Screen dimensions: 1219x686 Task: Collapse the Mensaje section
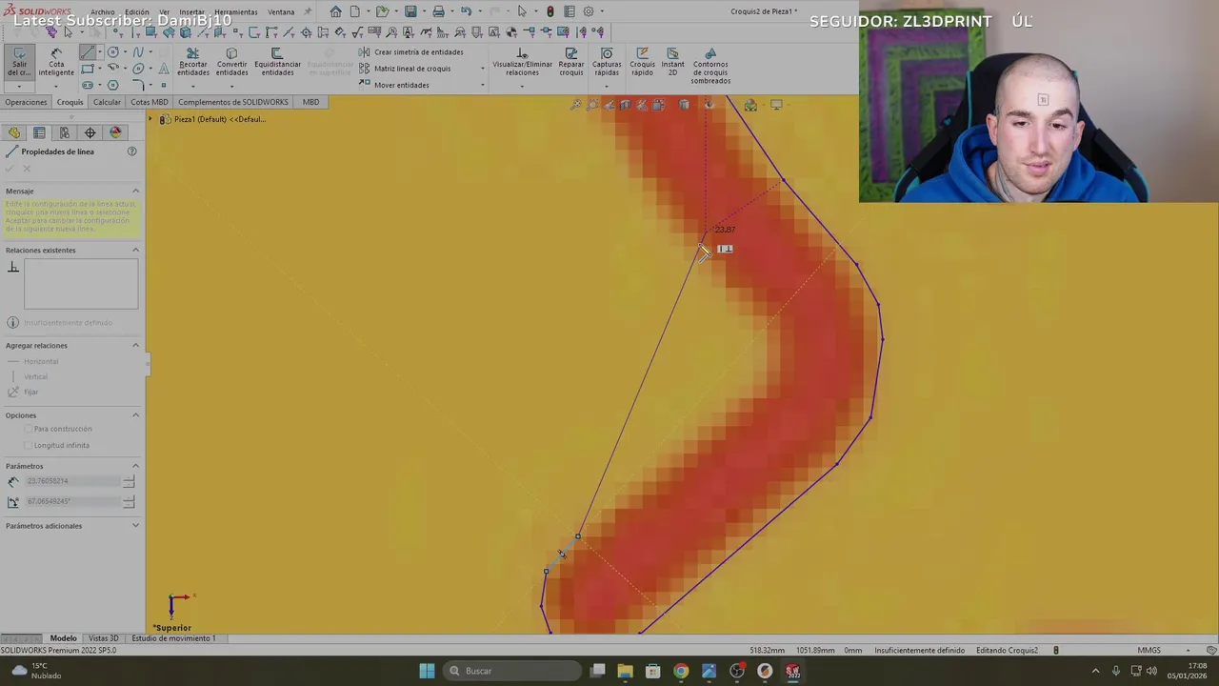[135, 191]
